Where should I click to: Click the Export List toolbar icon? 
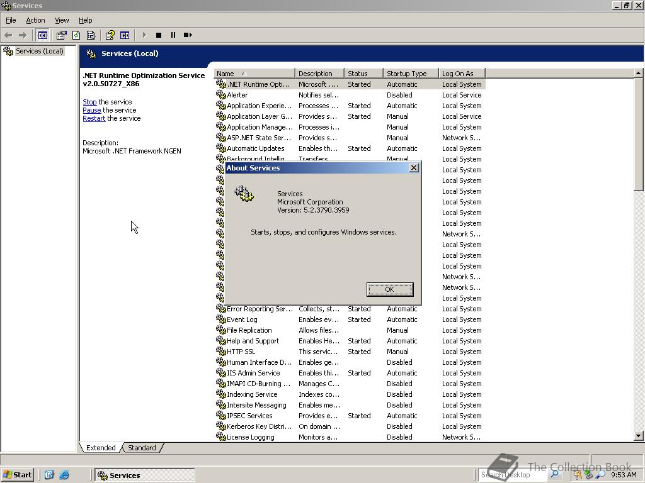91,35
